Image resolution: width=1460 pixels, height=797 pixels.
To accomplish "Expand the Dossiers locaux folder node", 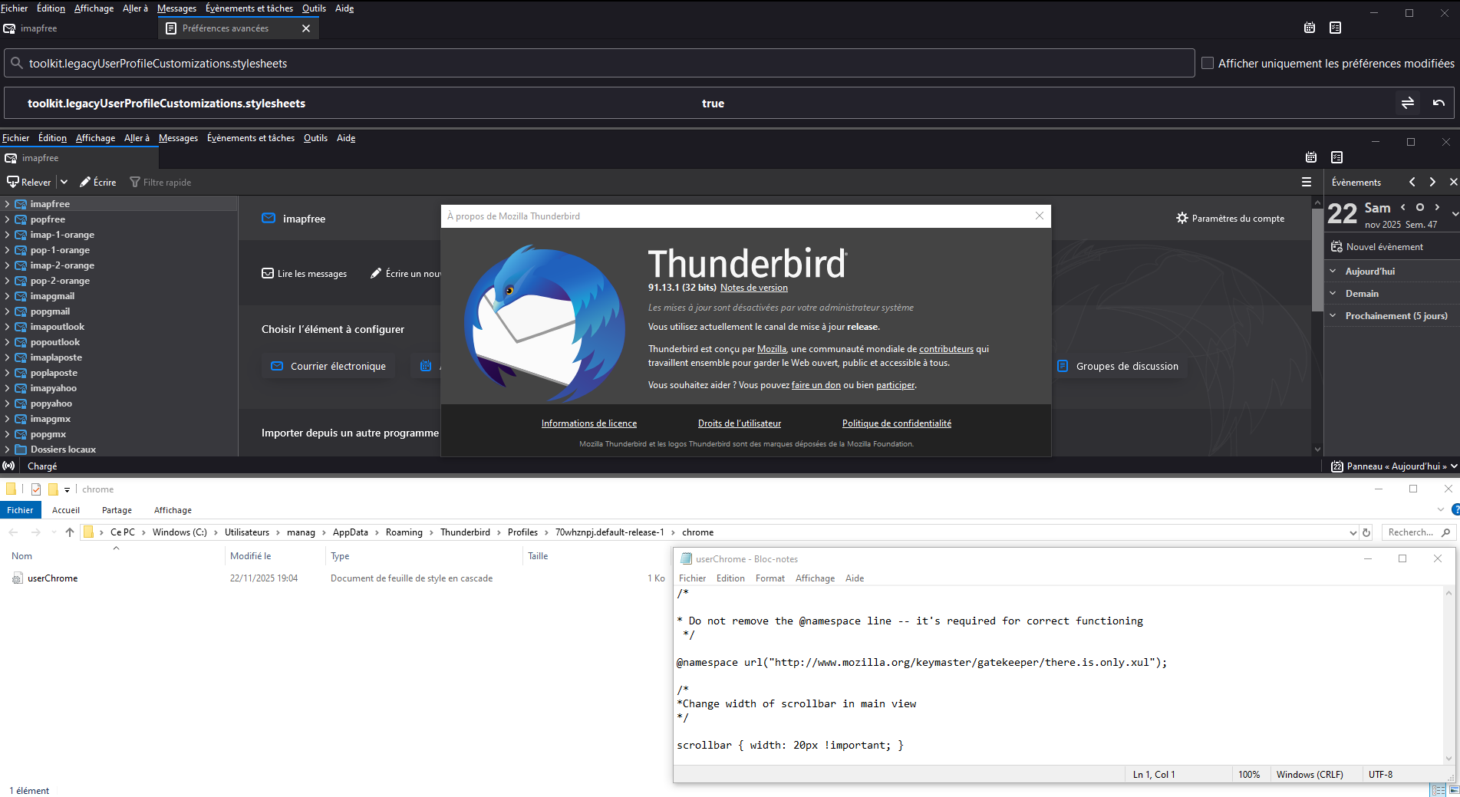I will (7, 450).
